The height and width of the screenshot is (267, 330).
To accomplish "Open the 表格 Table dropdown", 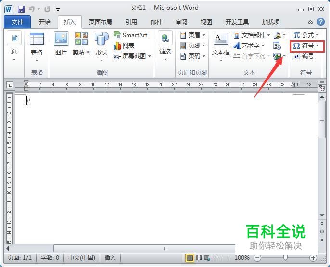I will click(x=37, y=47).
